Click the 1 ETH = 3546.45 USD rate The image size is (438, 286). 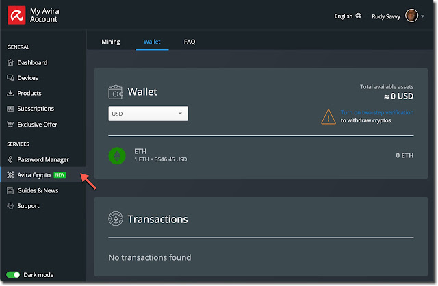point(161,159)
